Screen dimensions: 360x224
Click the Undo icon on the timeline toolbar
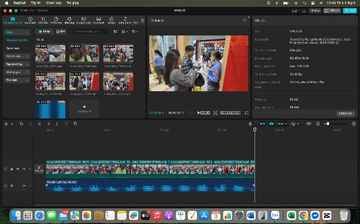[x=22, y=124]
